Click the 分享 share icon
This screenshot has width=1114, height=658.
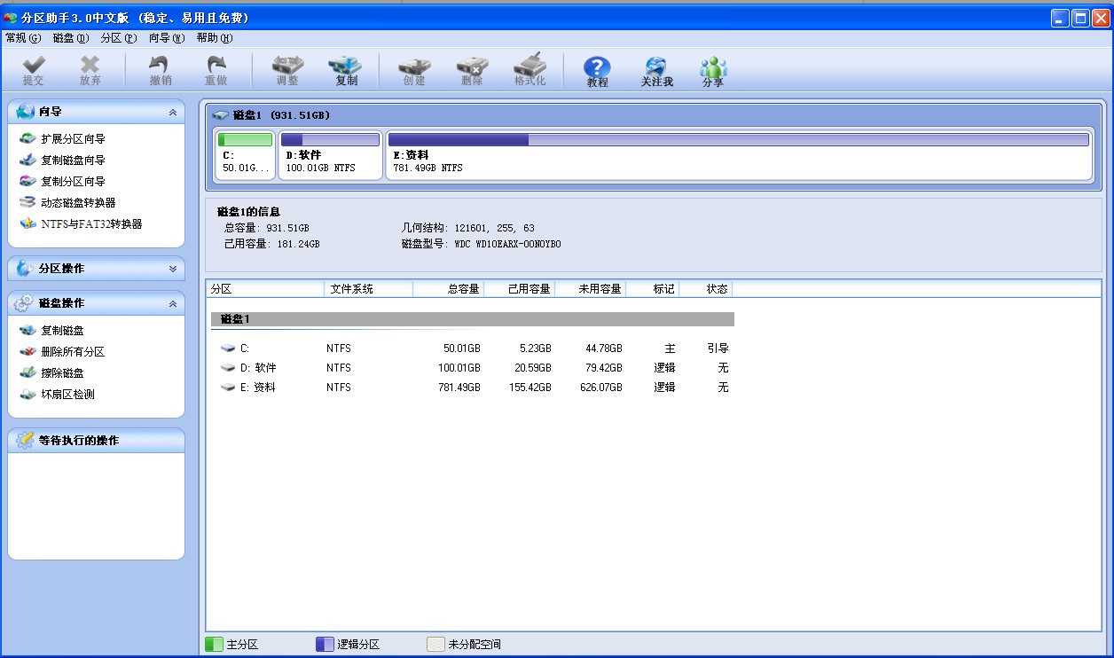click(x=713, y=71)
